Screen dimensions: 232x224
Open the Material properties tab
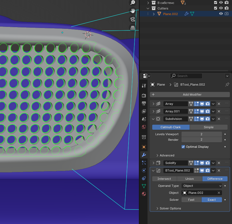click(144, 194)
